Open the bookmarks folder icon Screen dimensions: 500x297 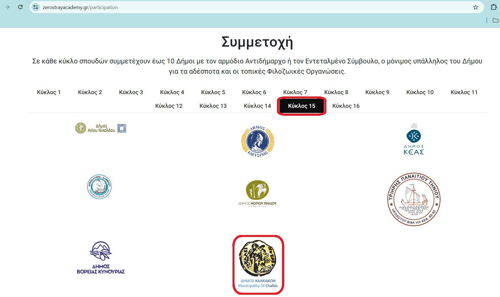point(495,20)
